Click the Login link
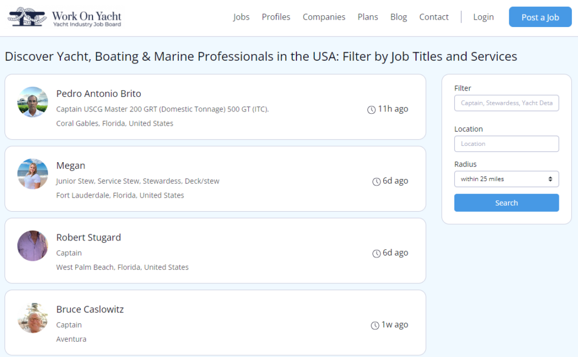This screenshot has width=578, height=357. [483, 17]
